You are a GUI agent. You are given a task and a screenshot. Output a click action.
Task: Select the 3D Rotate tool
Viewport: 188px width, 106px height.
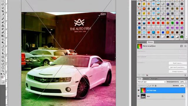tap(3, 61)
